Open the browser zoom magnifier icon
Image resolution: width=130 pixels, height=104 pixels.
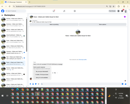[107, 6]
